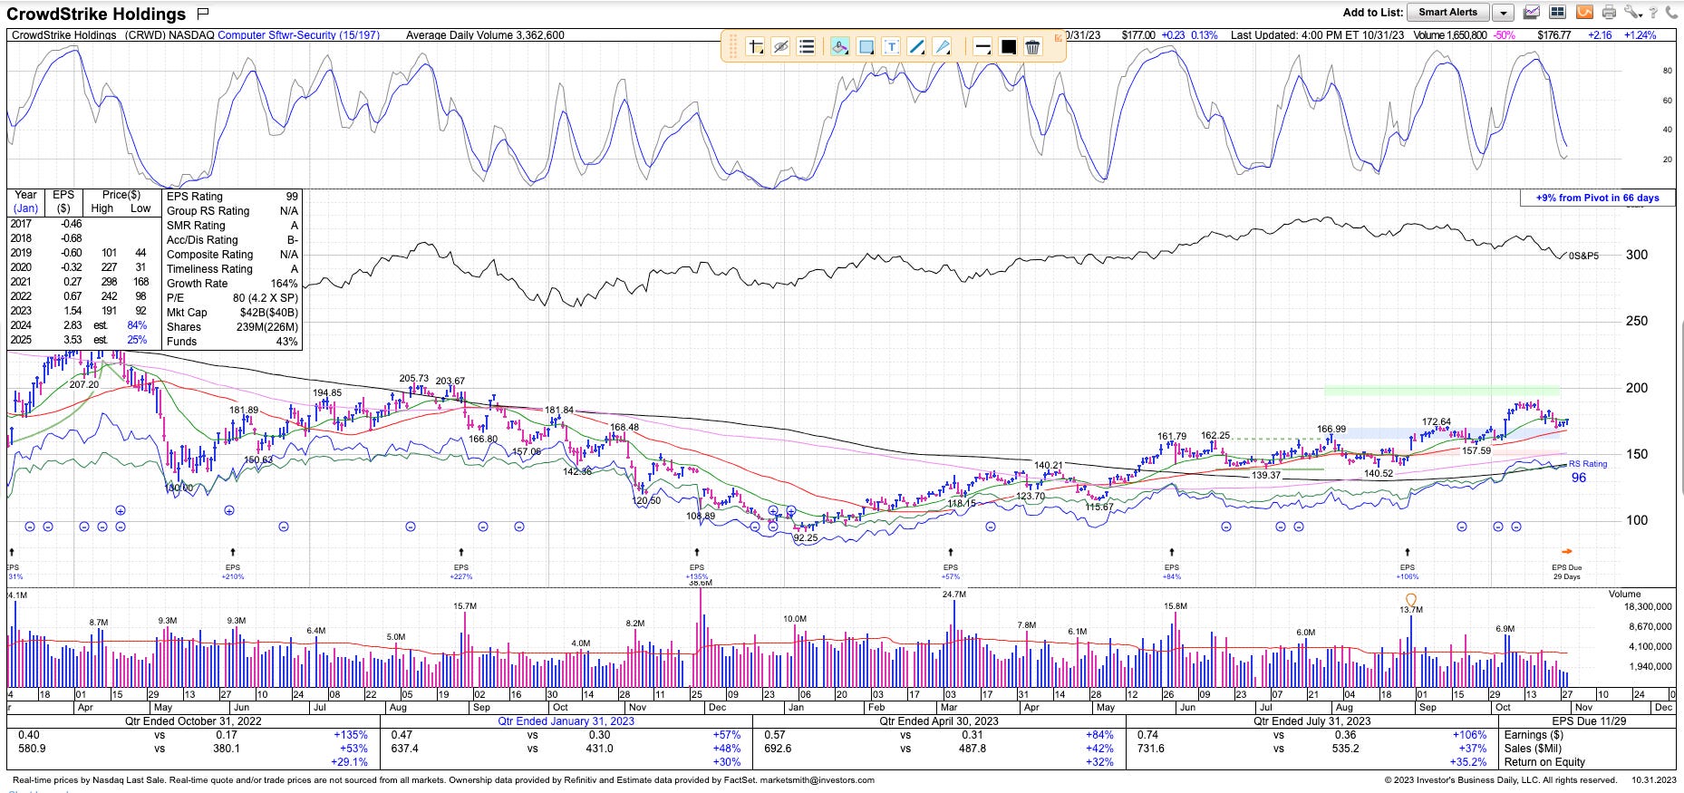Click the RS Rating 96 label

[x=1587, y=470]
